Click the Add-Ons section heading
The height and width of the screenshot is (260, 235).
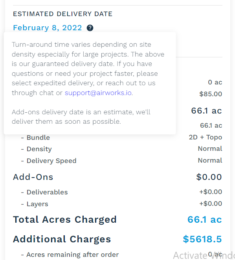click(33, 177)
